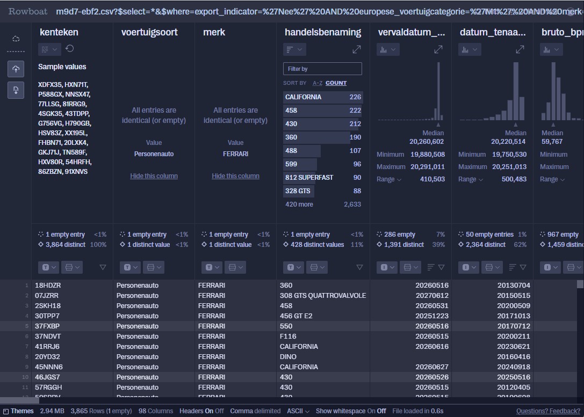Screen dimensions: 584x417
Task: Click the 'Filter by' input field
Action: (322, 69)
